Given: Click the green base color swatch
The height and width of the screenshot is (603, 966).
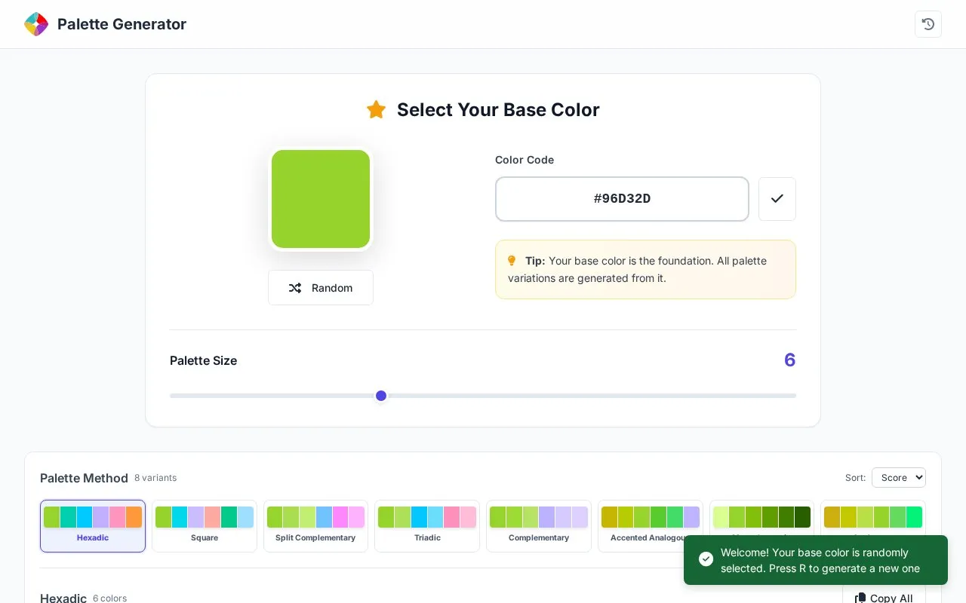Looking at the screenshot, I should point(321,199).
